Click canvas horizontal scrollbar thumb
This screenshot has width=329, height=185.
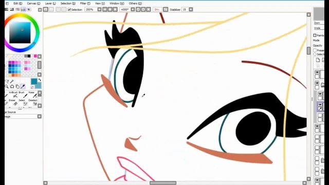(163, 183)
